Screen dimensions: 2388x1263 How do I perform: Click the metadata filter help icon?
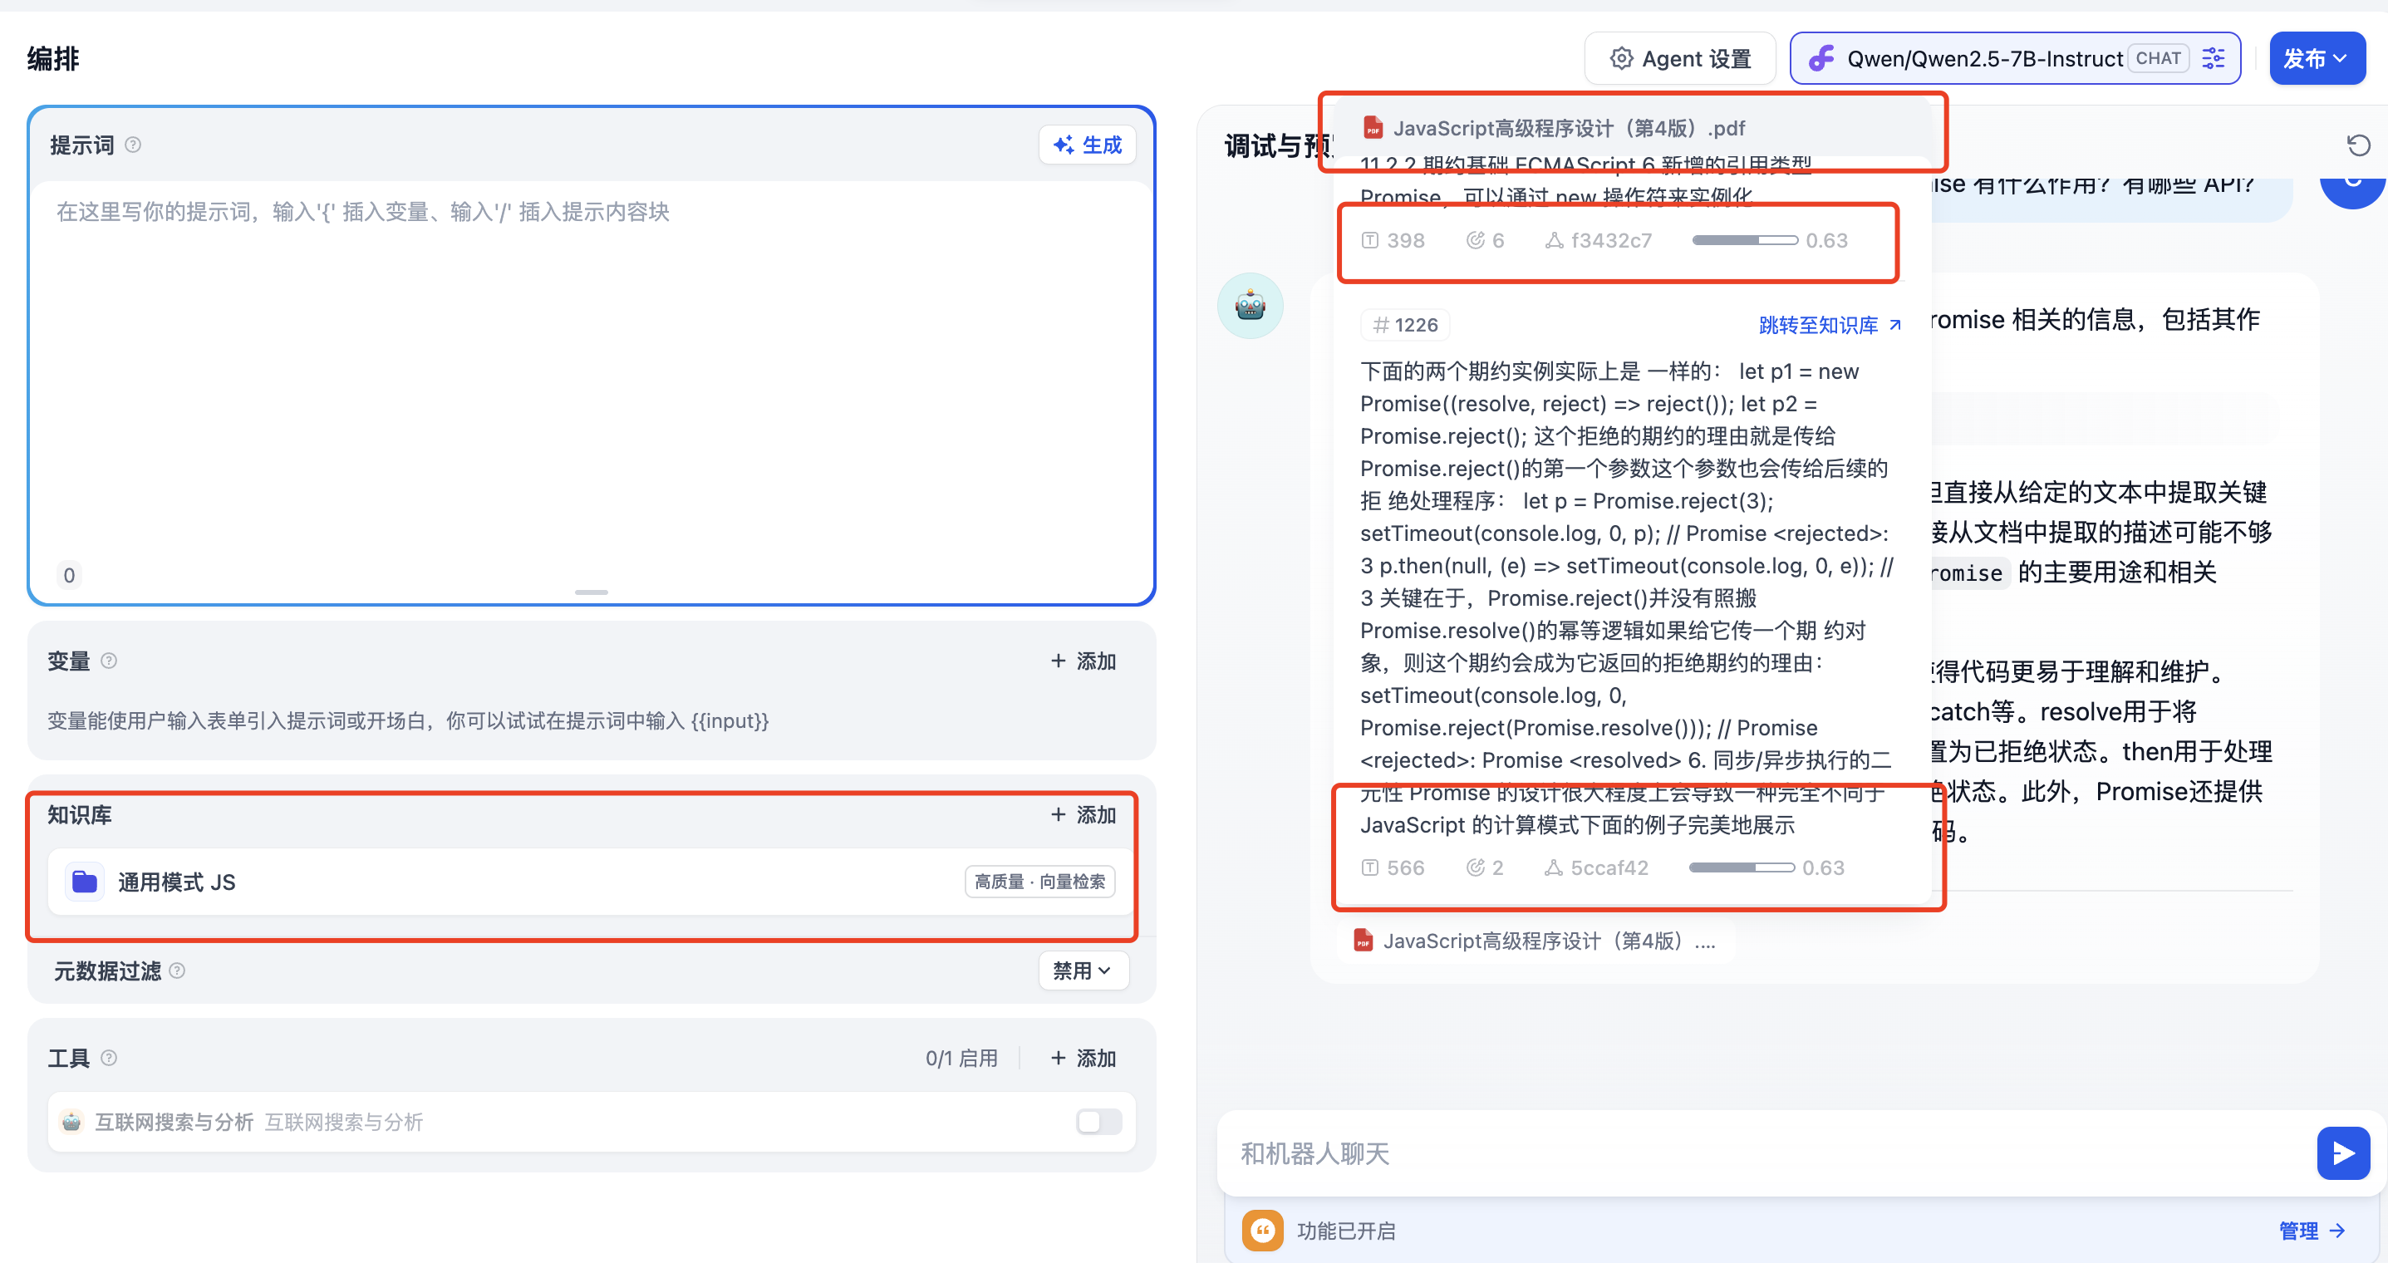pyautogui.click(x=177, y=970)
